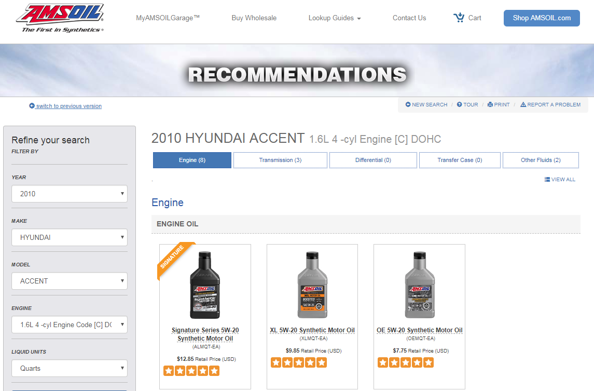Click the Engine section heading
594x391 pixels.
(168, 203)
